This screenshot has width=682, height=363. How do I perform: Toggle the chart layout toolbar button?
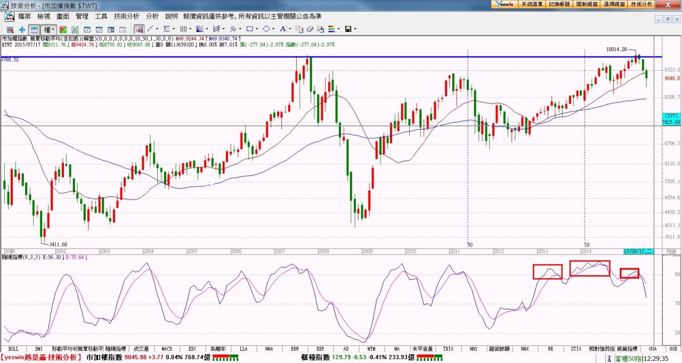tap(34, 29)
